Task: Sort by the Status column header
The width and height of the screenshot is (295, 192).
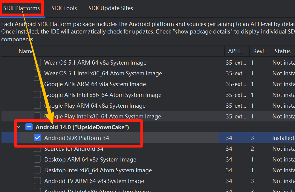Action: point(283,51)
